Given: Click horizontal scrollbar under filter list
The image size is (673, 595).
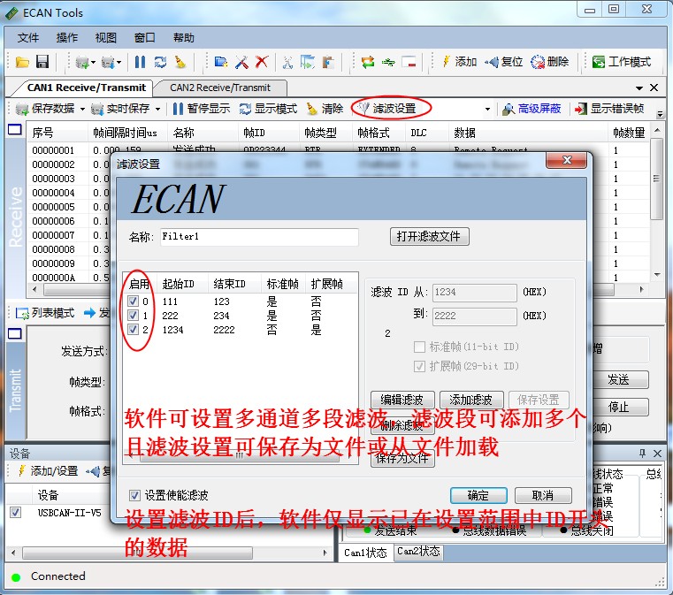Looking at the screenshot, I should click(x=230, y=458).
